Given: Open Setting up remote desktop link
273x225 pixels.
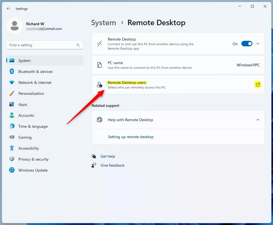Looking at the screenshot, I should pos(131,137).
